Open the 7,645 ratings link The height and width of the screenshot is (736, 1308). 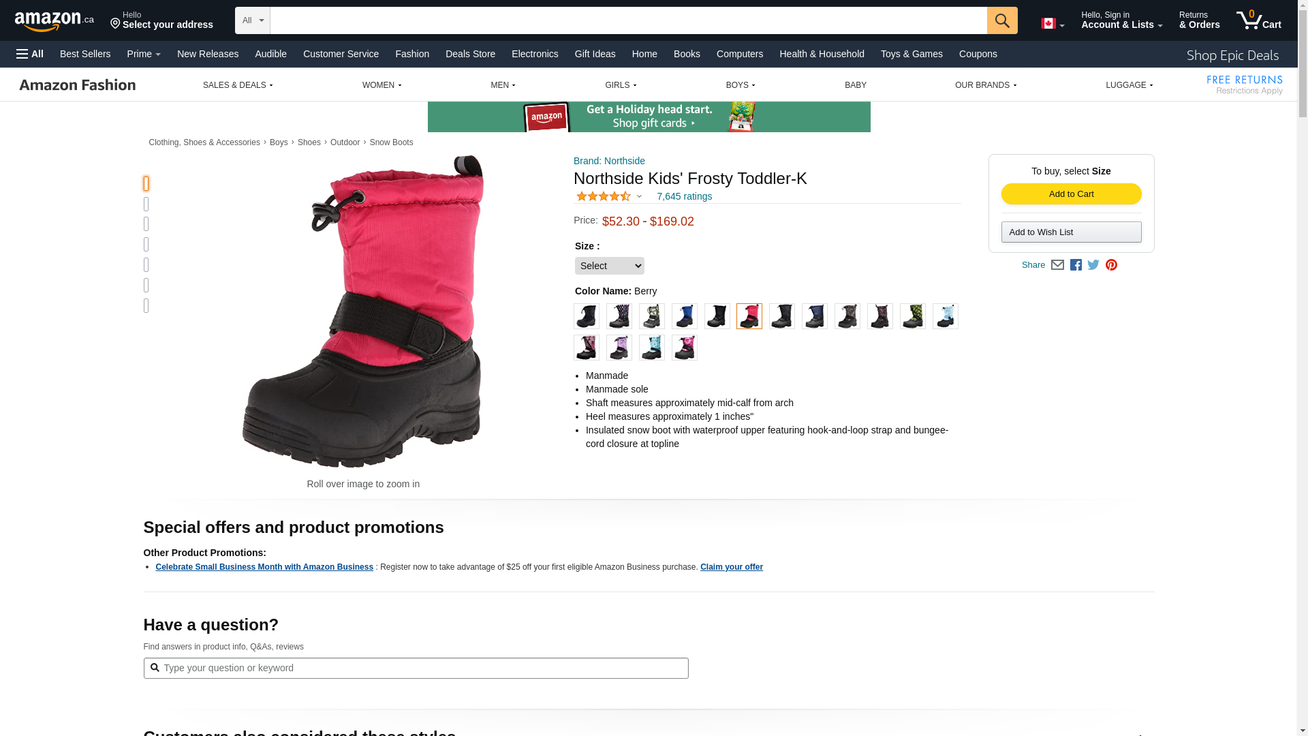(684, 196)
